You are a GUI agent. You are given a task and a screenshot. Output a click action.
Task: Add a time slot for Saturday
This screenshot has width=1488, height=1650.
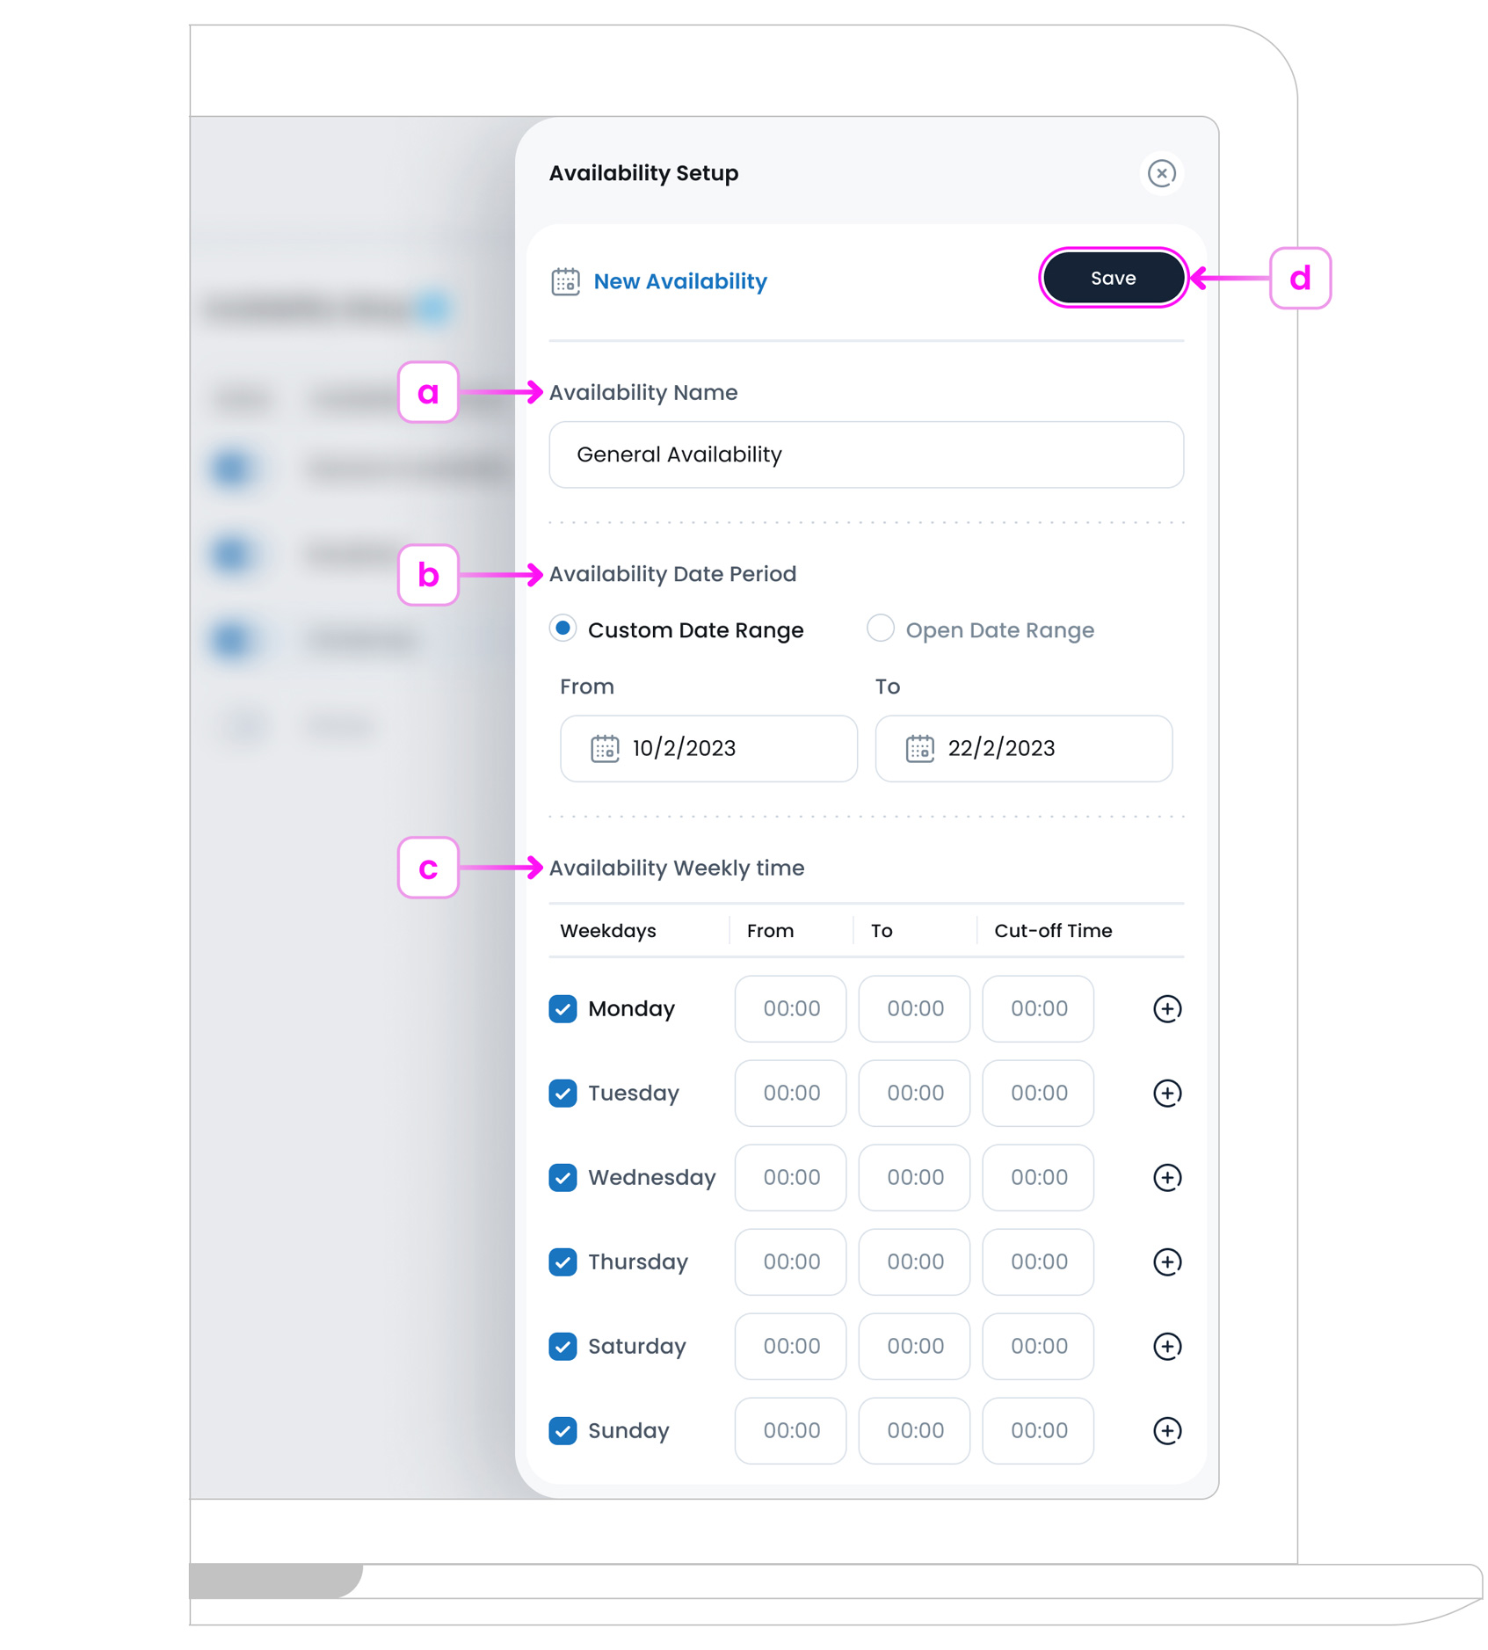[x=1166, y=1347]
